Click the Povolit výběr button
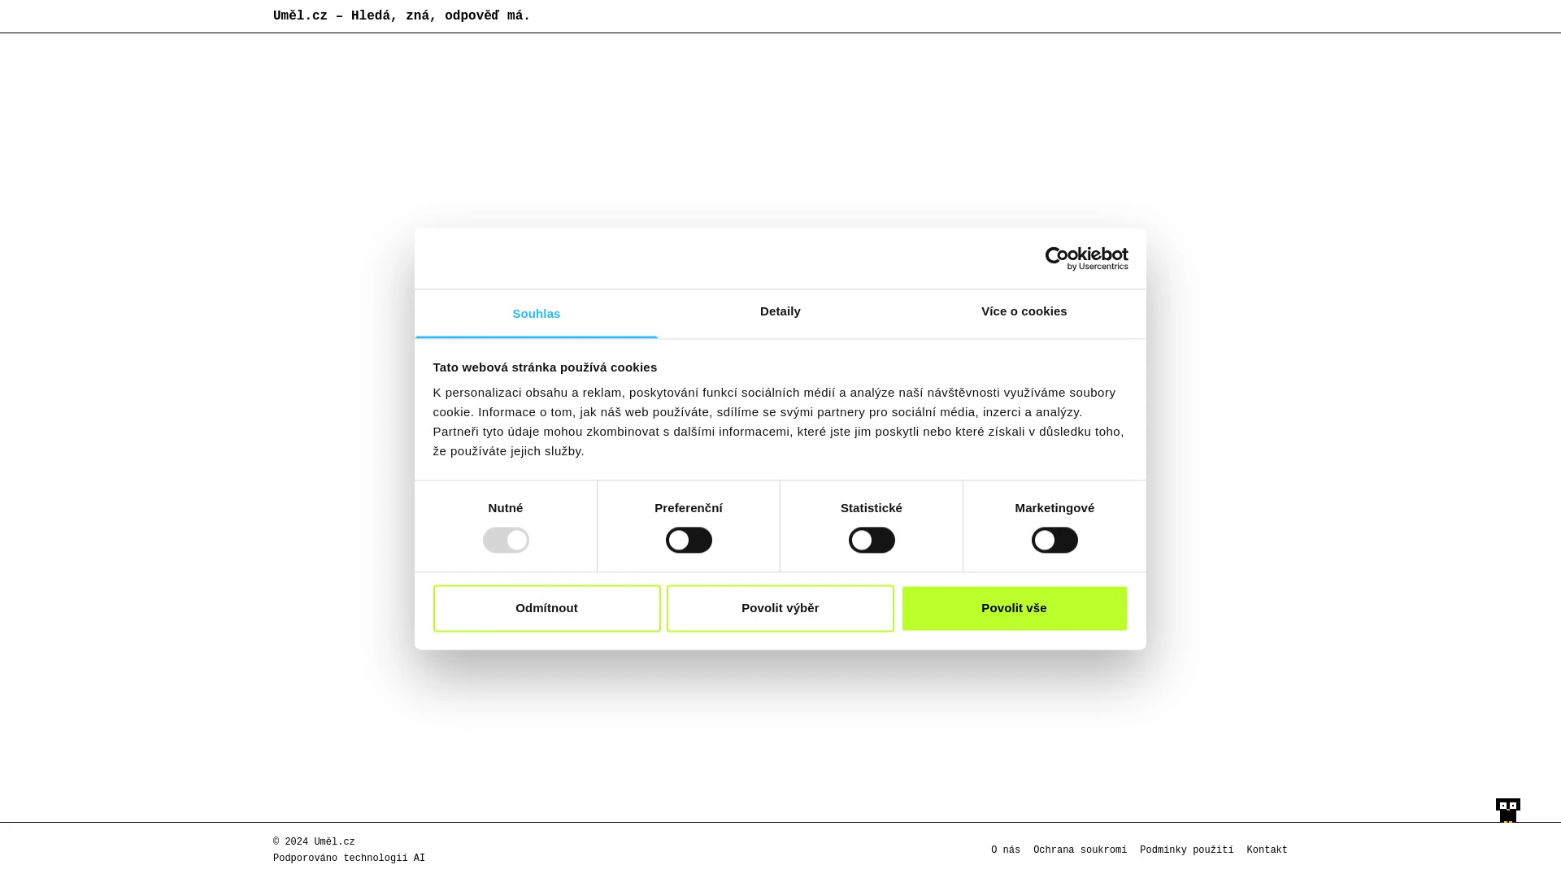Image resolution: width=1561 pixels, height=878 pixels. click(x=780, y=608)
